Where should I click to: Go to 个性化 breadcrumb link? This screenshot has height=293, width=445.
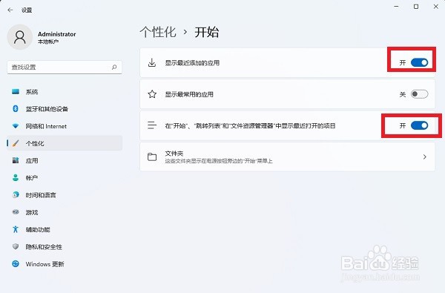tap(158, 32)
